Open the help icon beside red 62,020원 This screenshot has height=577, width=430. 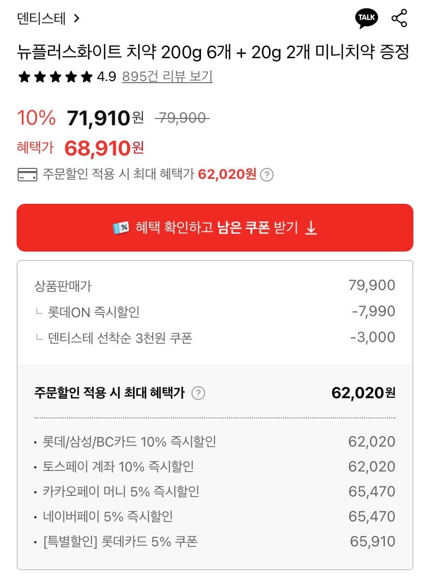[x=266, y=175]
